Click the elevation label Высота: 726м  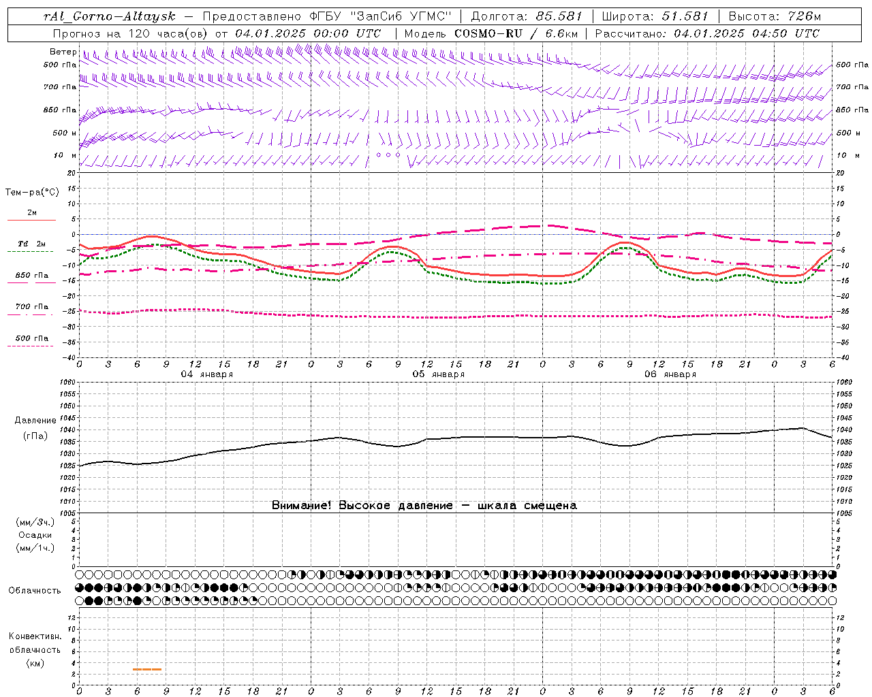tap(775, 16)
